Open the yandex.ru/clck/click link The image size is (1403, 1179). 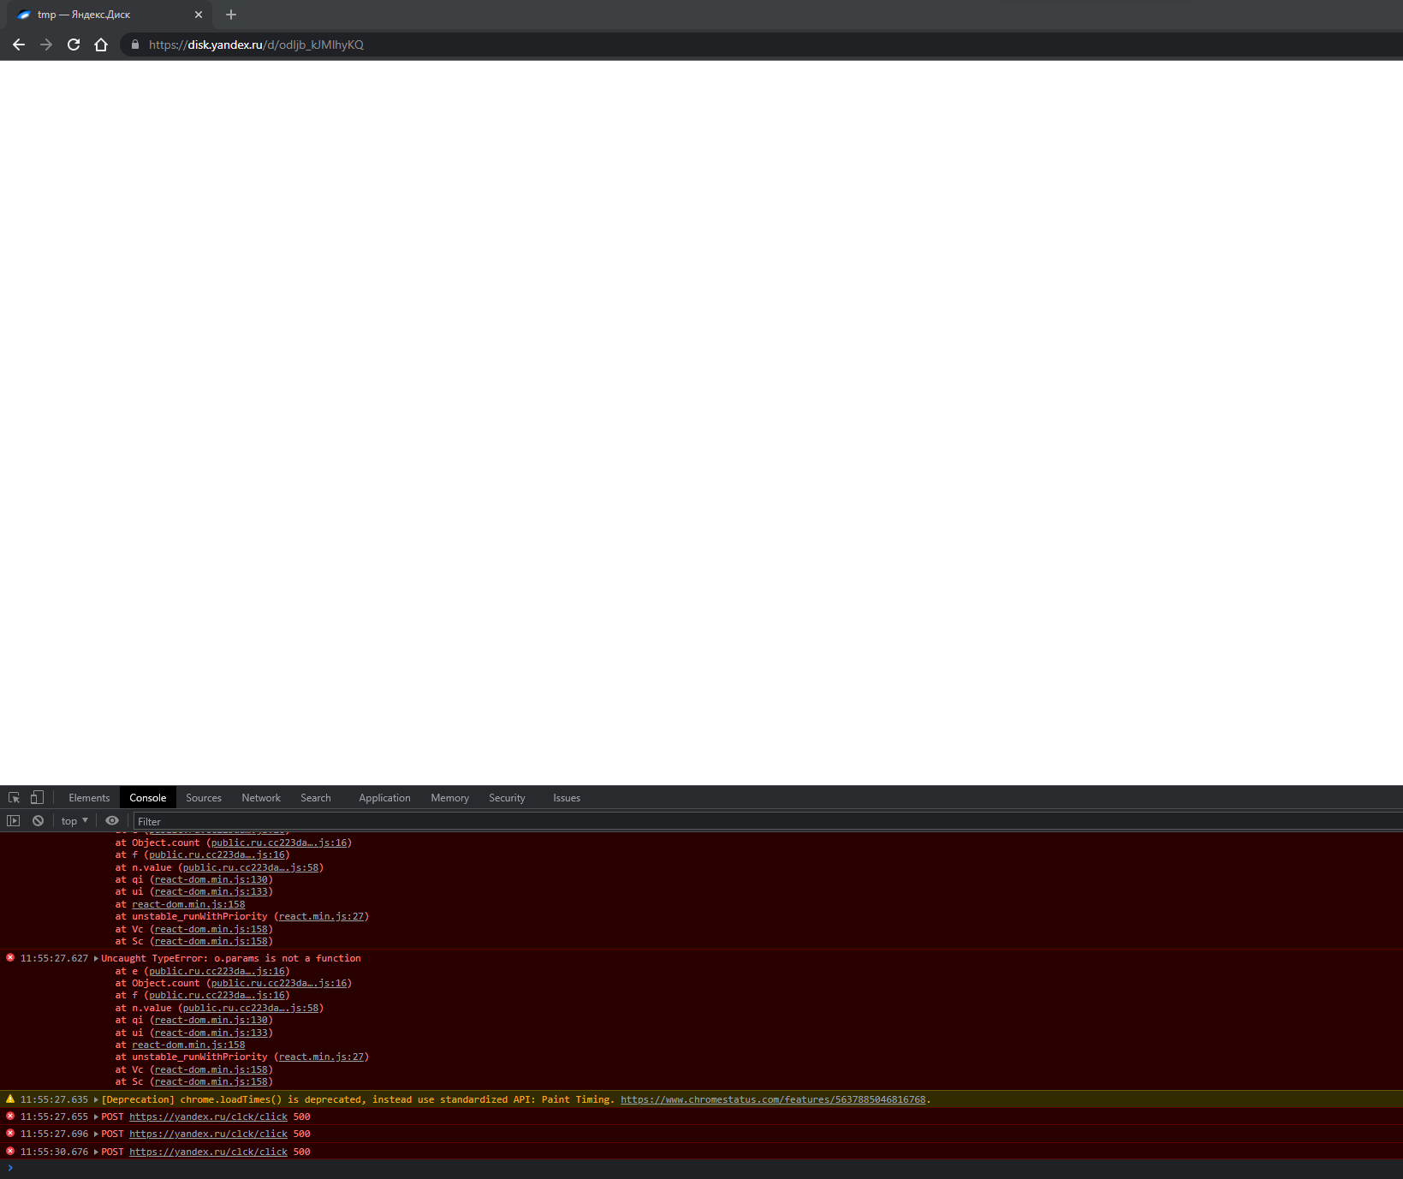pyautogui.click(x=208, y=1116)
